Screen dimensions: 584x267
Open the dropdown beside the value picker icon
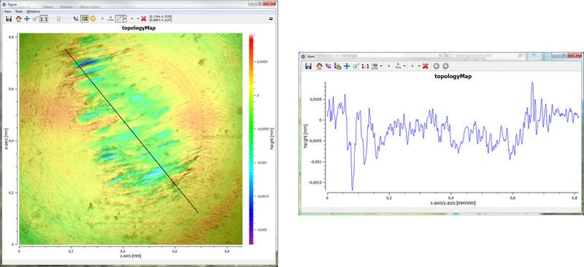point(380,66)
